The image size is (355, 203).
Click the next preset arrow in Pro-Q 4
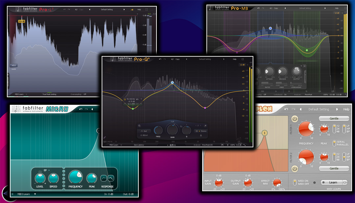[x=224, y=59]
